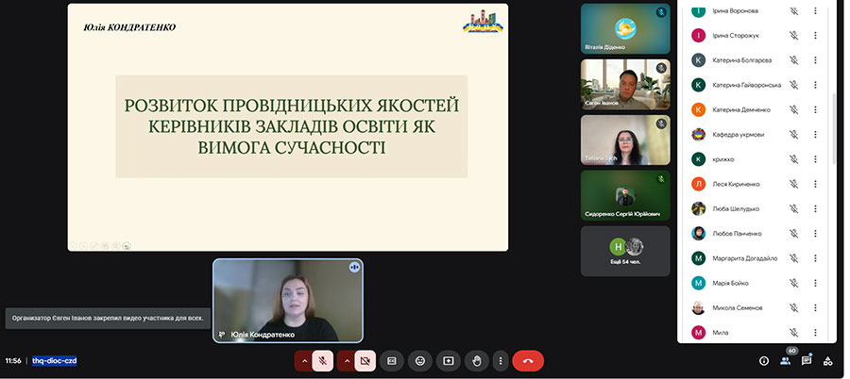Click muted mic icon for Катерина Гайворонська

(x=793, y=85)
